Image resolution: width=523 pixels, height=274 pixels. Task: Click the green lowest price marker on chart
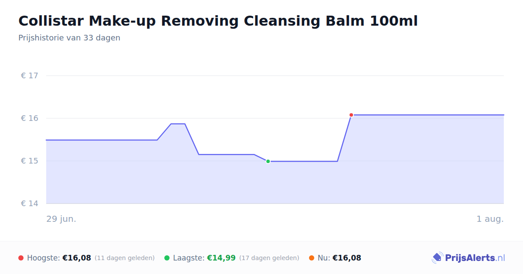point(268,161)
